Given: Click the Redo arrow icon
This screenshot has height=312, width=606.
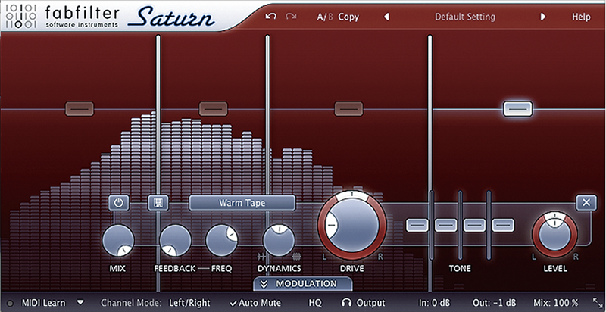Looking at the screenshot, I should point(291,17).
